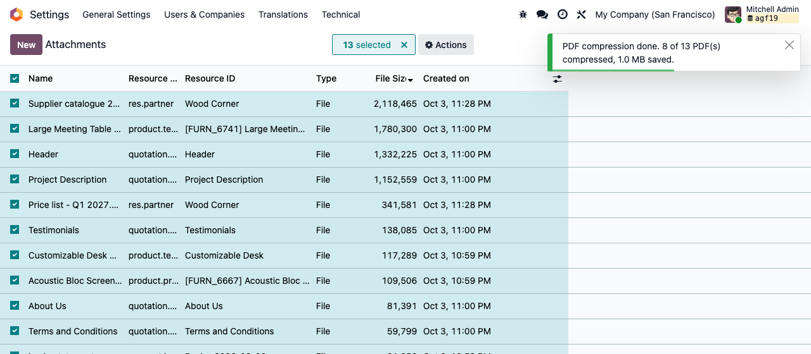Clear selection with the X in 13 selected
The image size is (811, 354).
pos(404,45)
